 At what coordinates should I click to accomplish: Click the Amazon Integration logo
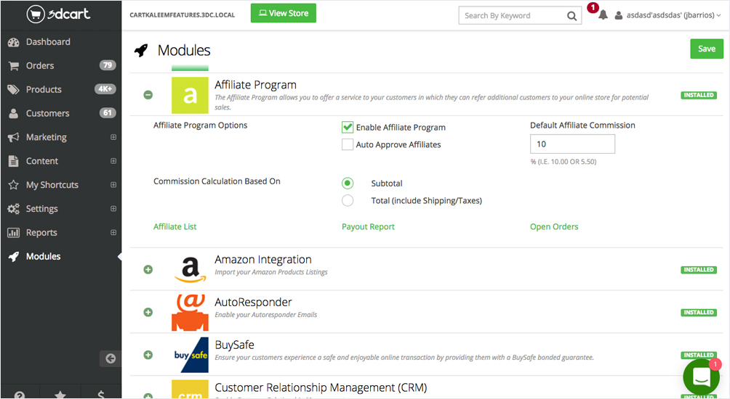coord(190,270)
